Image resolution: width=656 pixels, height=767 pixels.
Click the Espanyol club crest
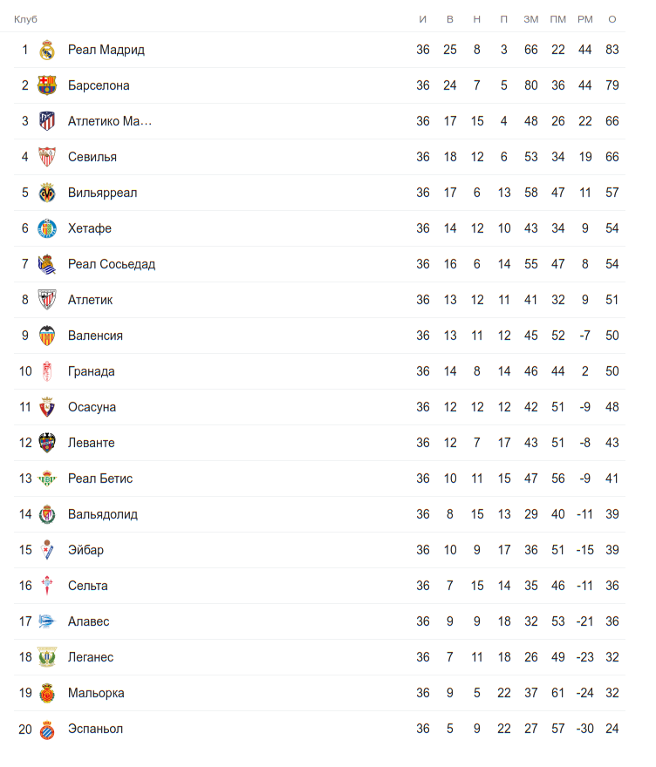point(47,730)
